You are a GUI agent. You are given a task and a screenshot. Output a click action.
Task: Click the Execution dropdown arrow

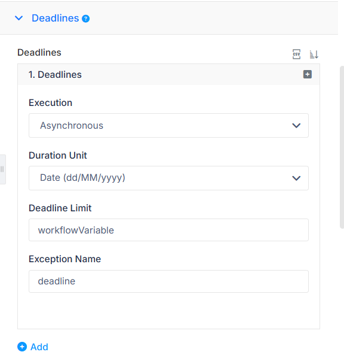296,126
